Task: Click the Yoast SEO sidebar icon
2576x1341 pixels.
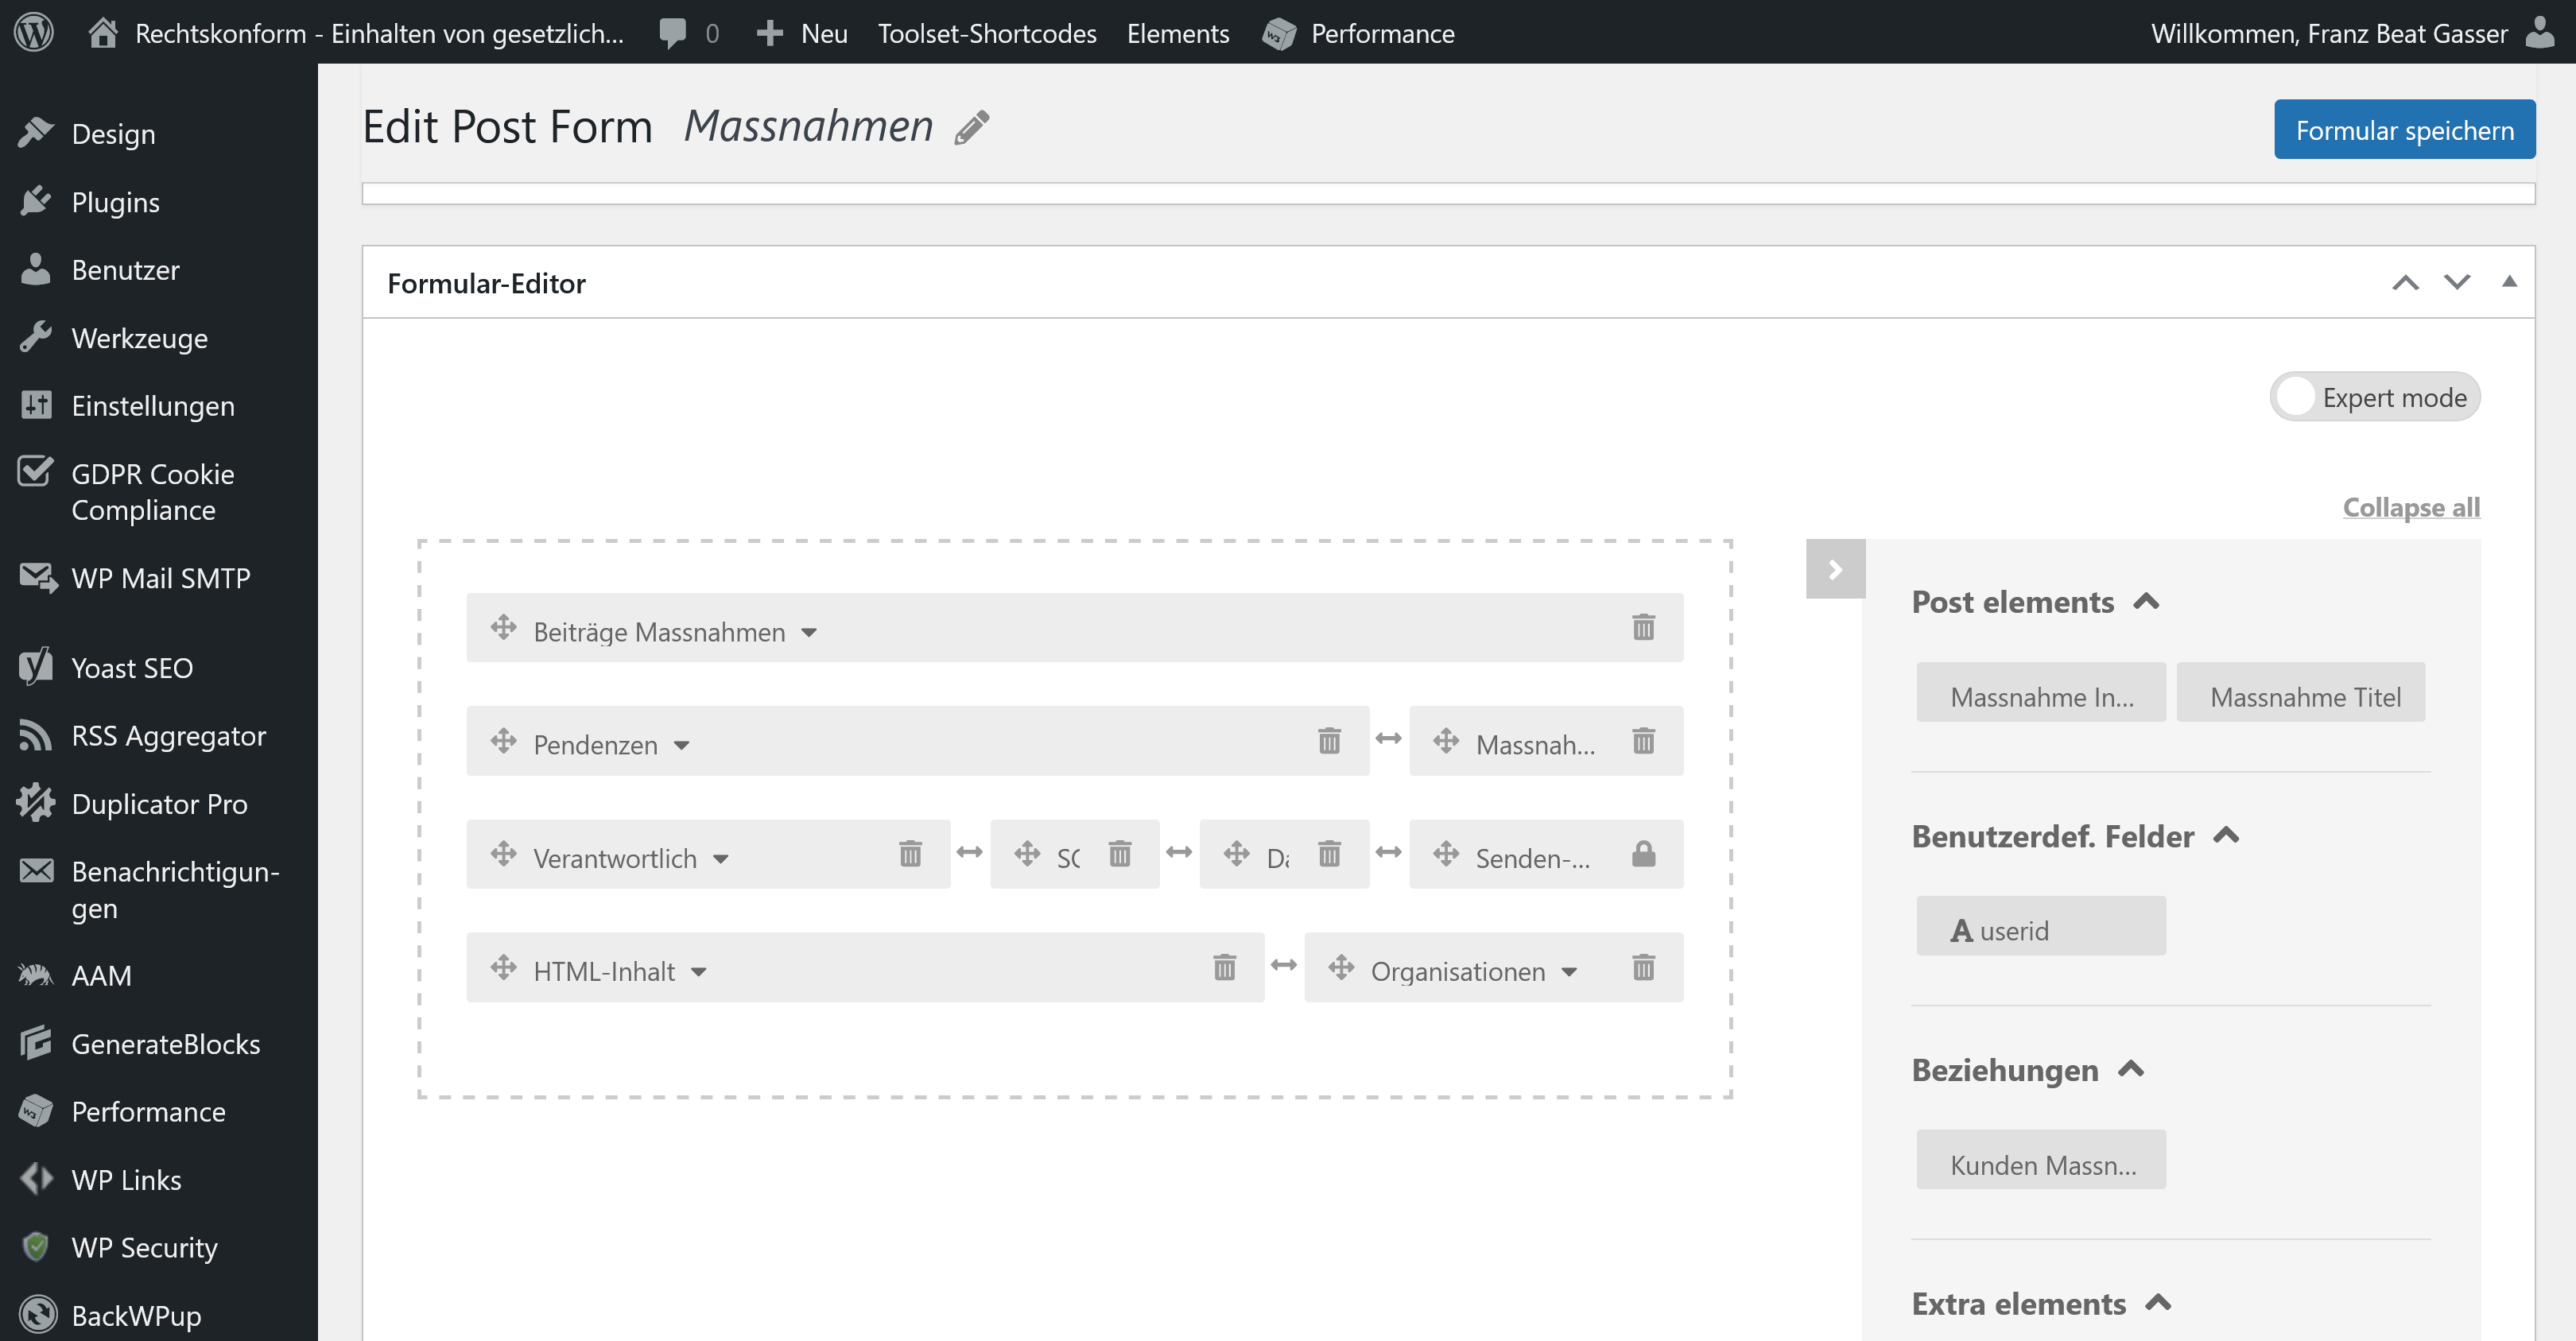Action: click(36, 667)
